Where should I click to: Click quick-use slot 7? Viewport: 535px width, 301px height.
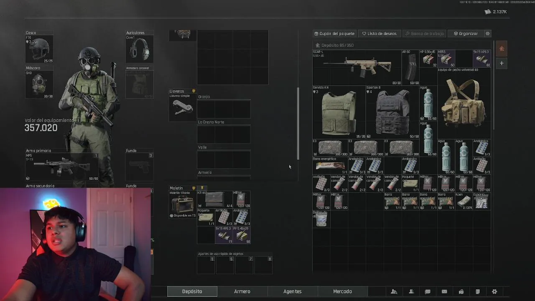245,265
